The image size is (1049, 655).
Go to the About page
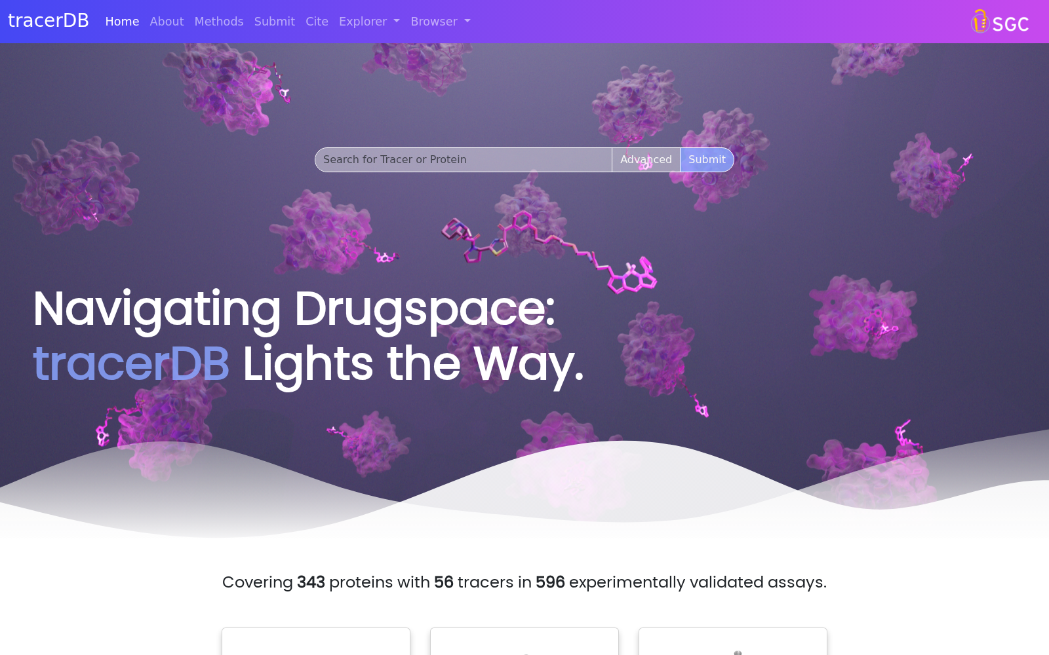pos(167,22)
